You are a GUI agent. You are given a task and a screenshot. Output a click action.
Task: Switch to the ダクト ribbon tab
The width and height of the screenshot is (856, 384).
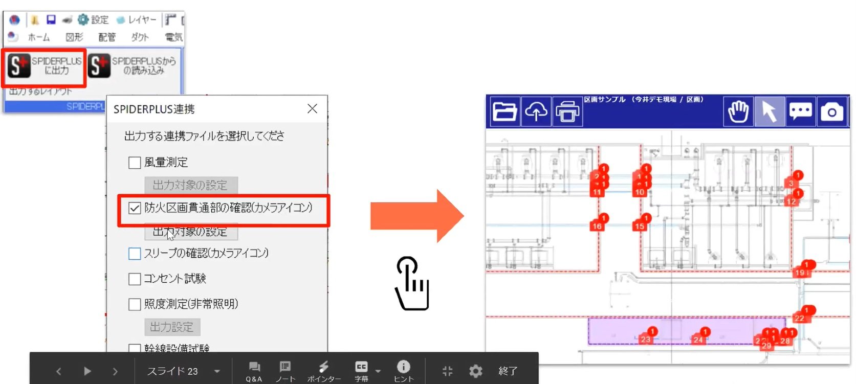click(x=140, y=37)
